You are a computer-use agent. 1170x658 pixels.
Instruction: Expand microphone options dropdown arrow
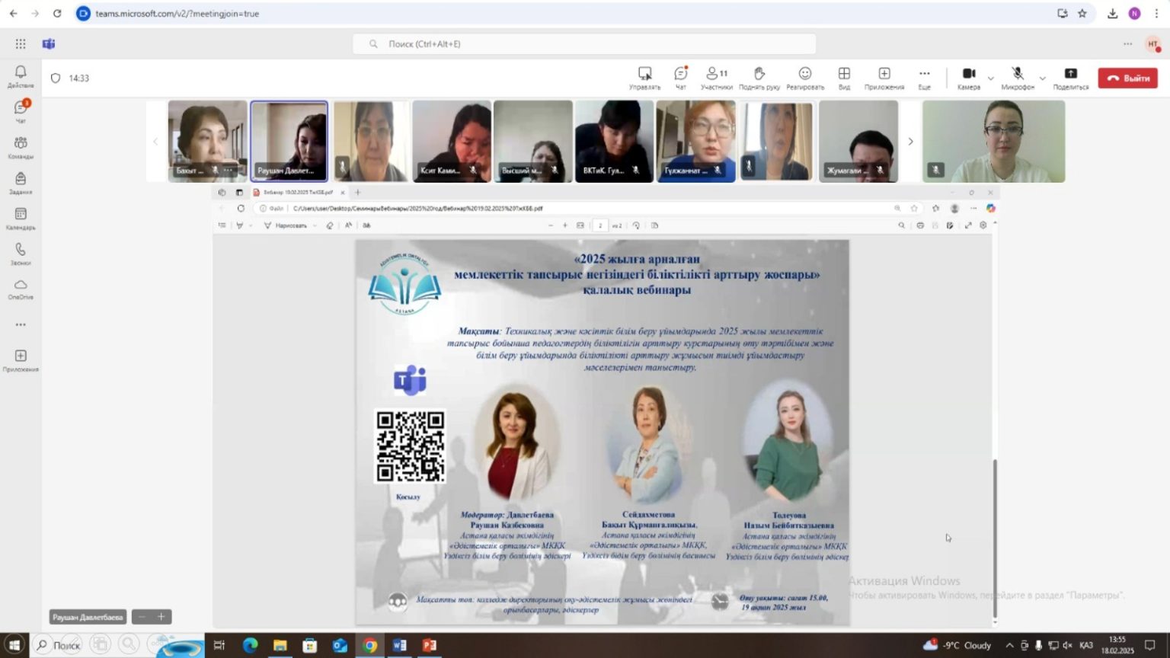1042,78
